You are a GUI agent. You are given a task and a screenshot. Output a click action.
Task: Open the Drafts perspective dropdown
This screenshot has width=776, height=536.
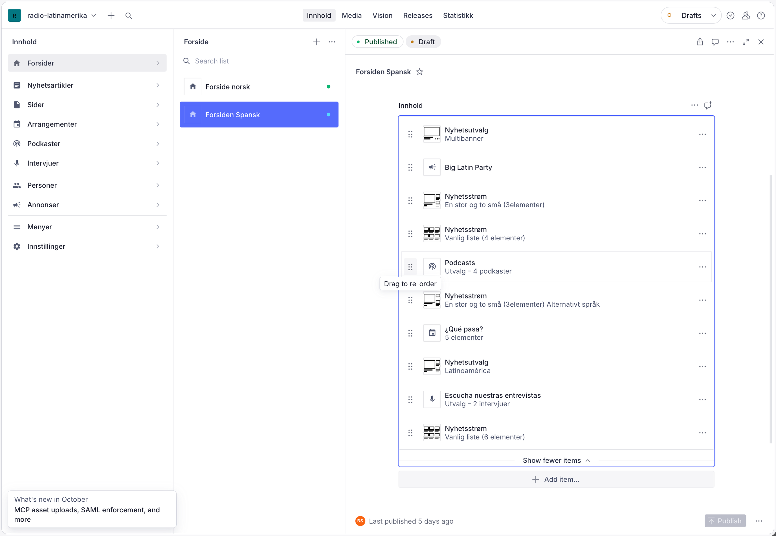click(x=691, y=16)
